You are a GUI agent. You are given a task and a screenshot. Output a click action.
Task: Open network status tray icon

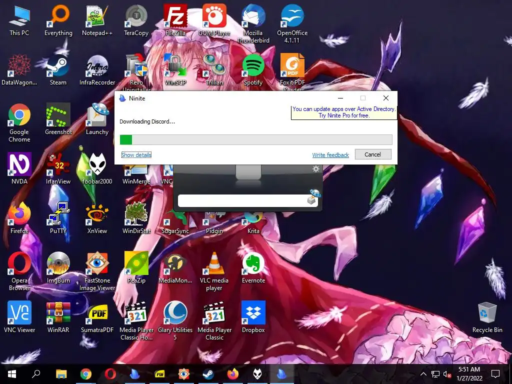coord(435,374)
